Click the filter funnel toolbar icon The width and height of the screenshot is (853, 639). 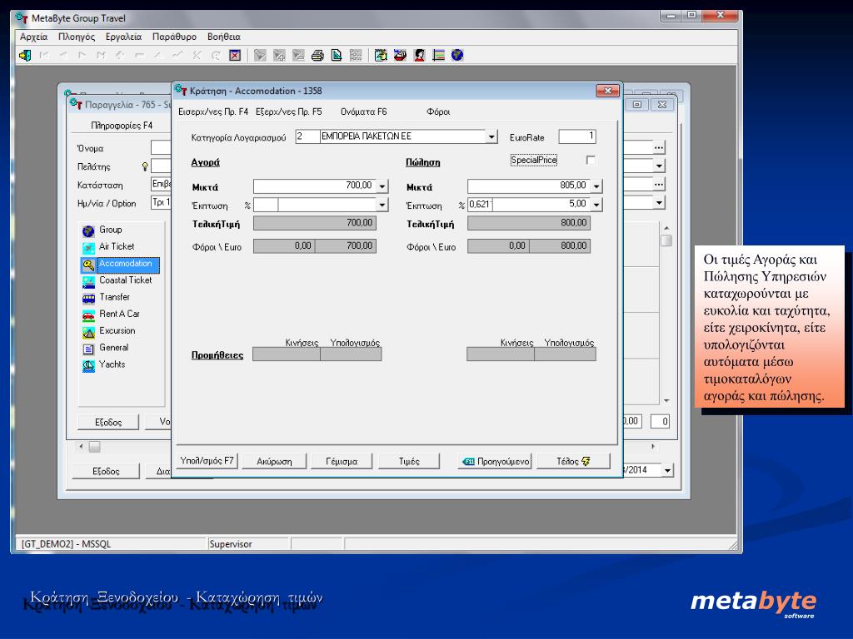pos(260,55)
